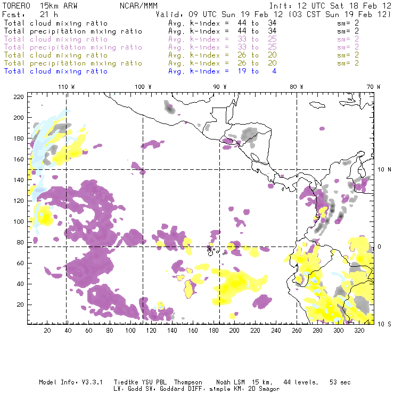Click 'Init: 12 UTC Sat 18 Feb 12'

330,5
